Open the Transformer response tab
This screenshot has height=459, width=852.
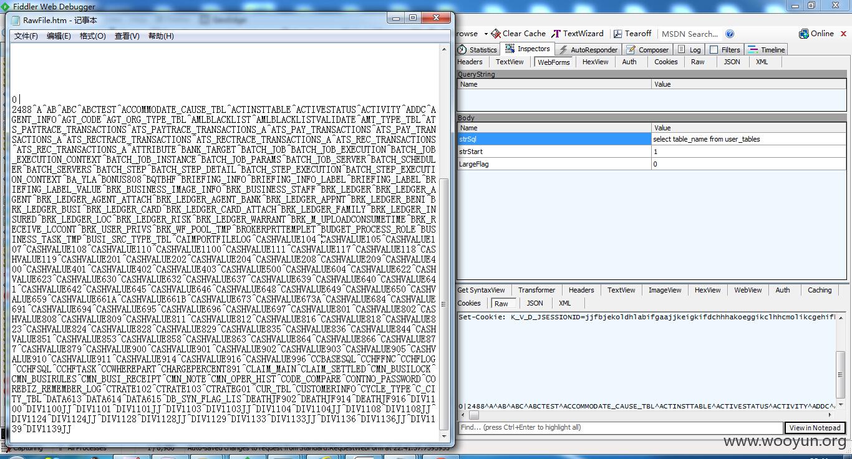coord(536,290)
